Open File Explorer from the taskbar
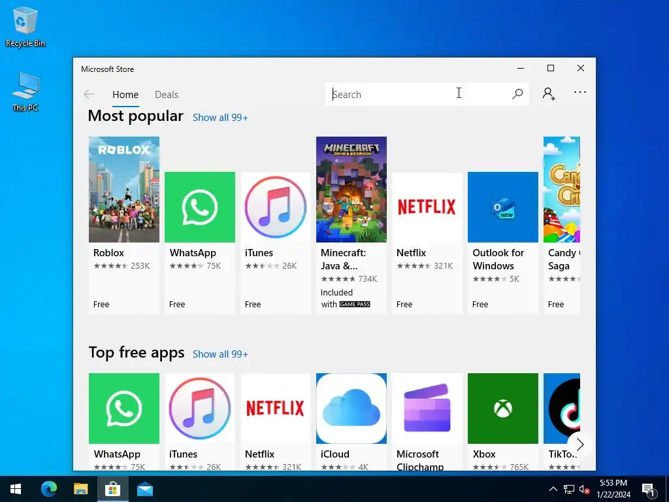The width and height of the screenshot is (669, 502). (80, 489)
